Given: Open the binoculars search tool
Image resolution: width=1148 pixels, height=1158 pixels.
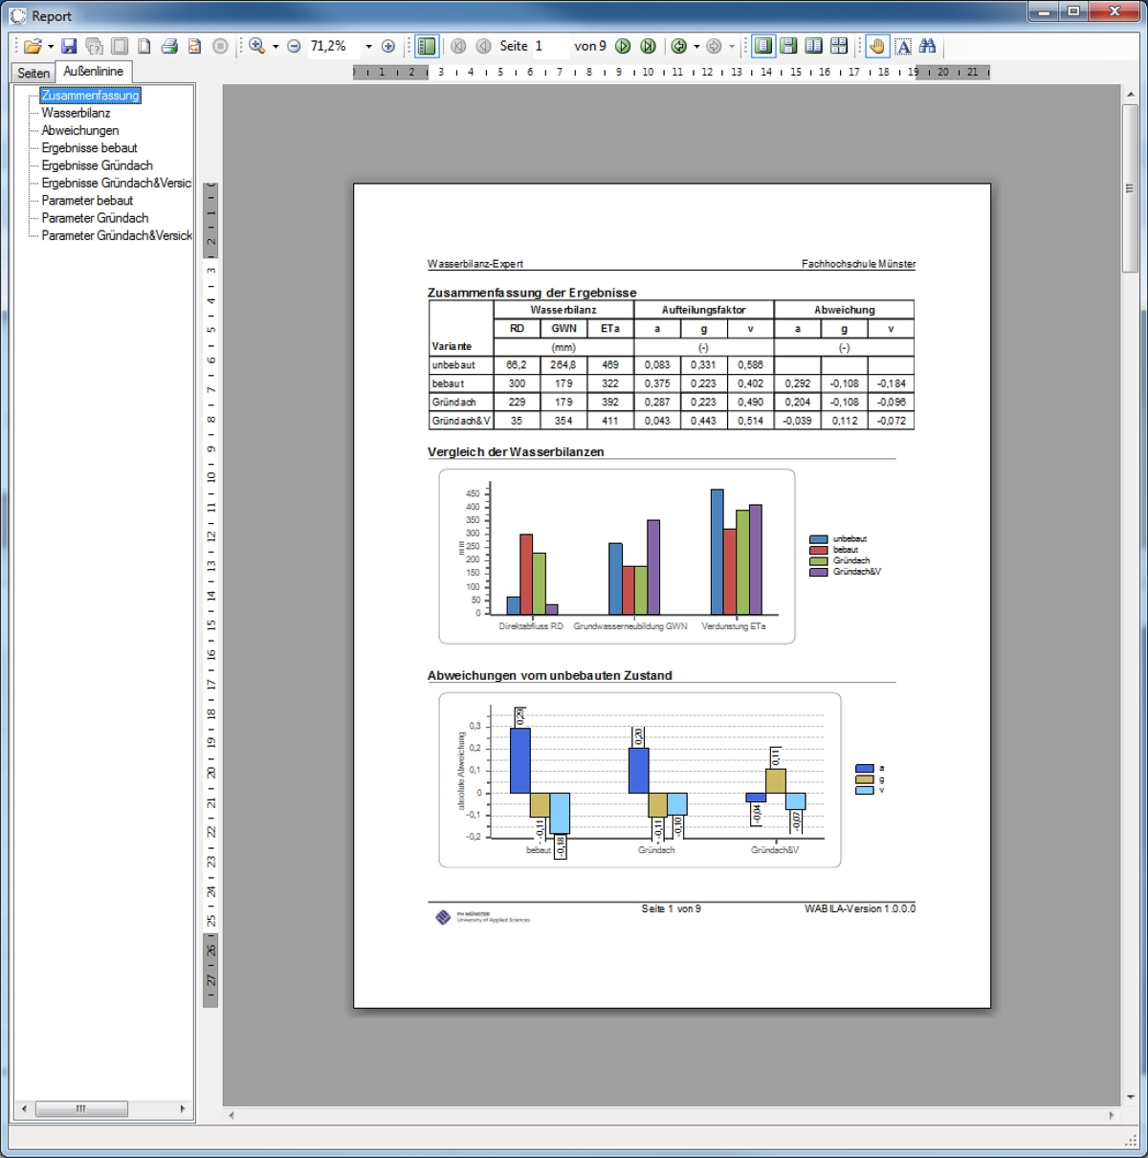Looking at the screenshot, I should click(x=927, y=46).
